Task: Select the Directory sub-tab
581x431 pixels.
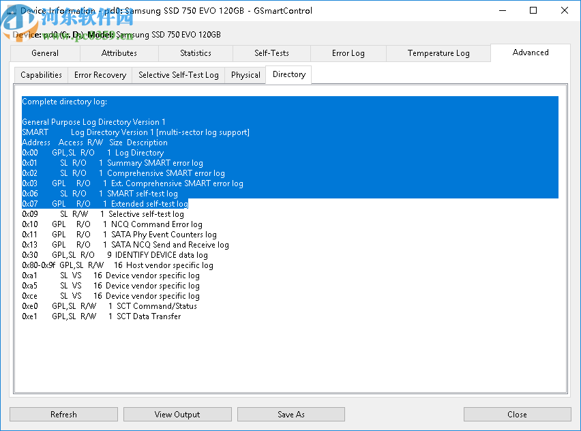Action: [x=289, y=74]
